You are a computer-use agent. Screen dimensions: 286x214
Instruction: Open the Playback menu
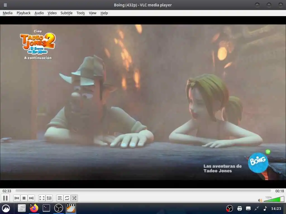pos(23,13)
